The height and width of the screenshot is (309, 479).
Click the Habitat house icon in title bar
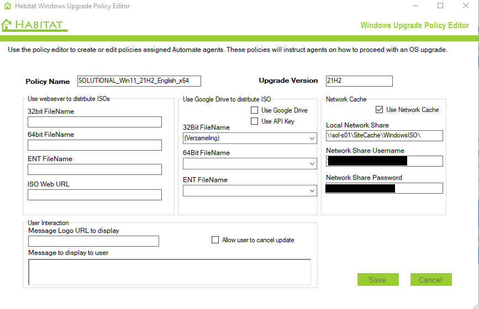tap(7, 6)
